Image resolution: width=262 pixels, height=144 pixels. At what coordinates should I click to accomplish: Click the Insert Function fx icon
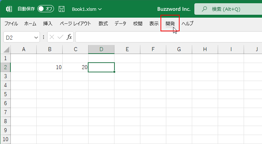[69, 37]
